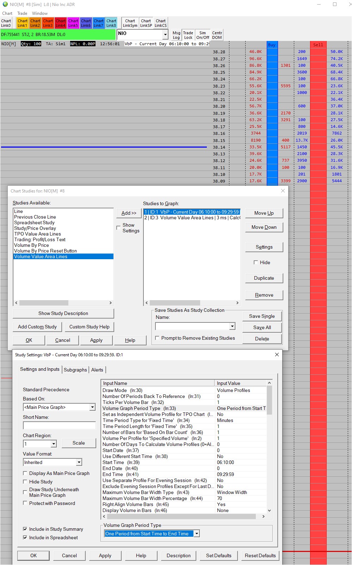Viewport: 352px width, 565px height.
Task: Toggle Include in Spreadsheet checkbox
Action: tap(25, 537)
